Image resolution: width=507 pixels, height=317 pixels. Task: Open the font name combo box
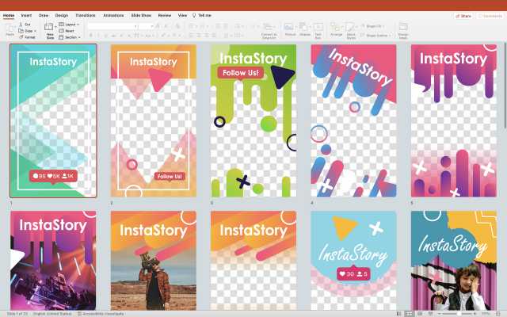coord(111,26)
